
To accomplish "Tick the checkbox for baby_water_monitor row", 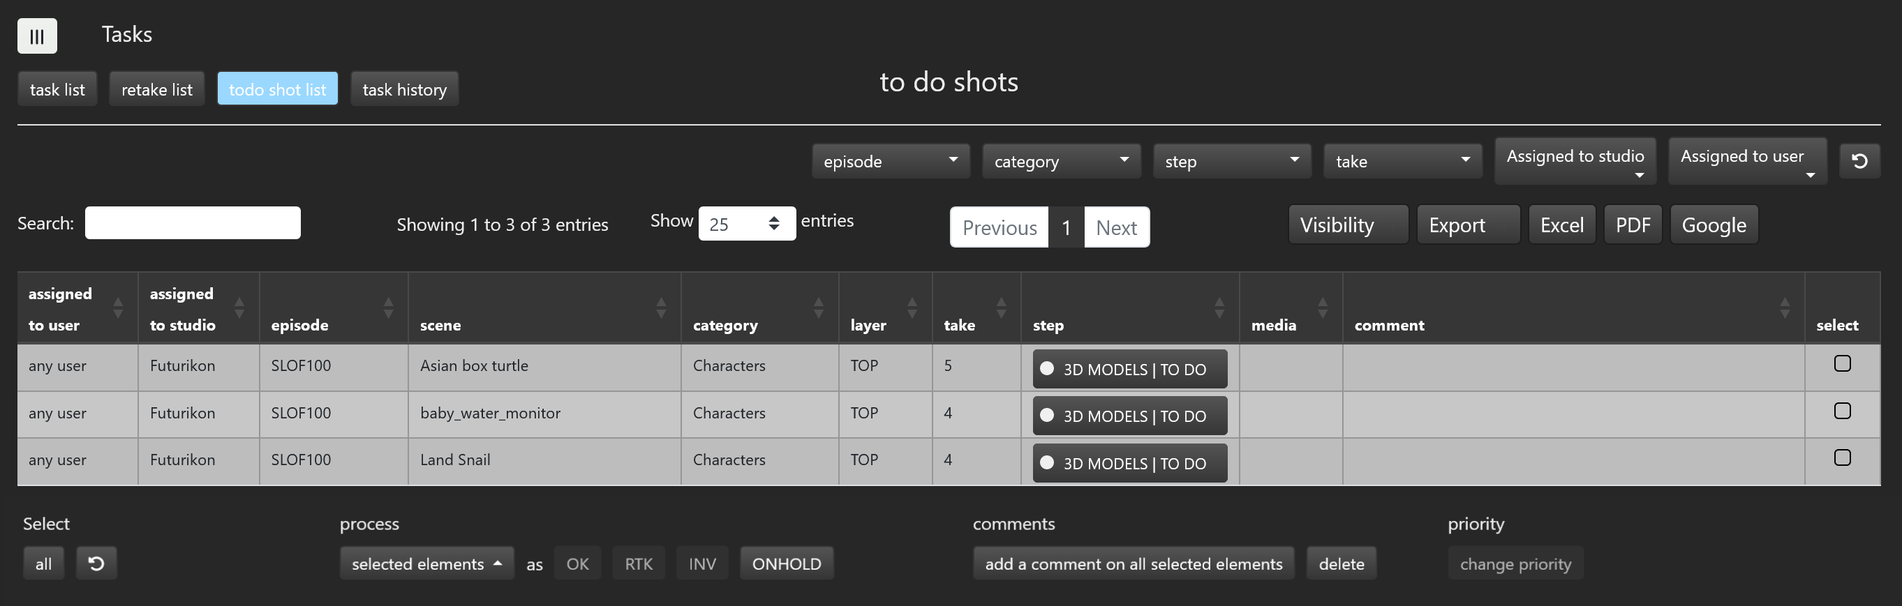I will [x=1842, y=411].
